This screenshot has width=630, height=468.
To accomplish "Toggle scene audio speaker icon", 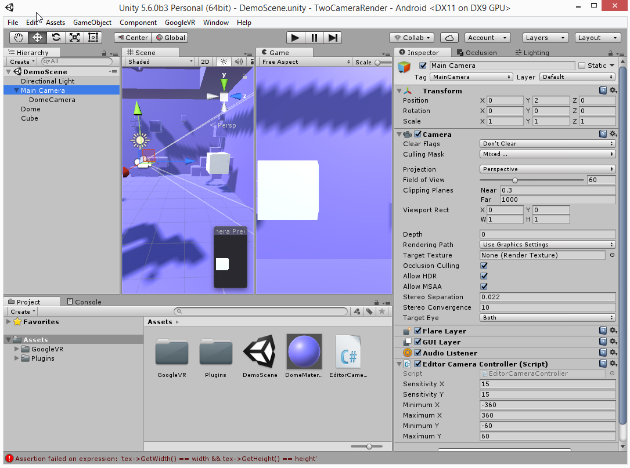I will (239, 62).
